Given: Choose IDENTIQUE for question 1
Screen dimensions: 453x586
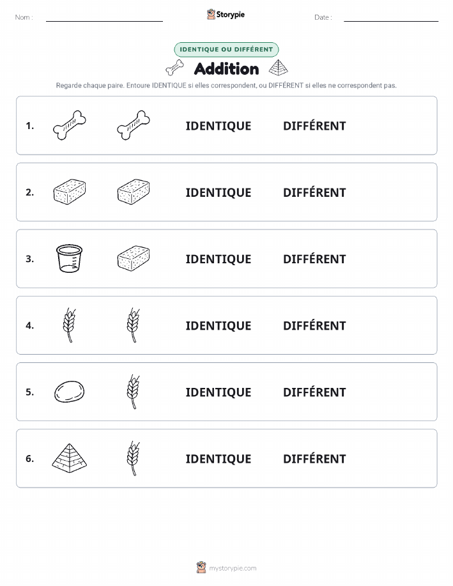Looking at the screenshot, I should pos(219,126).
